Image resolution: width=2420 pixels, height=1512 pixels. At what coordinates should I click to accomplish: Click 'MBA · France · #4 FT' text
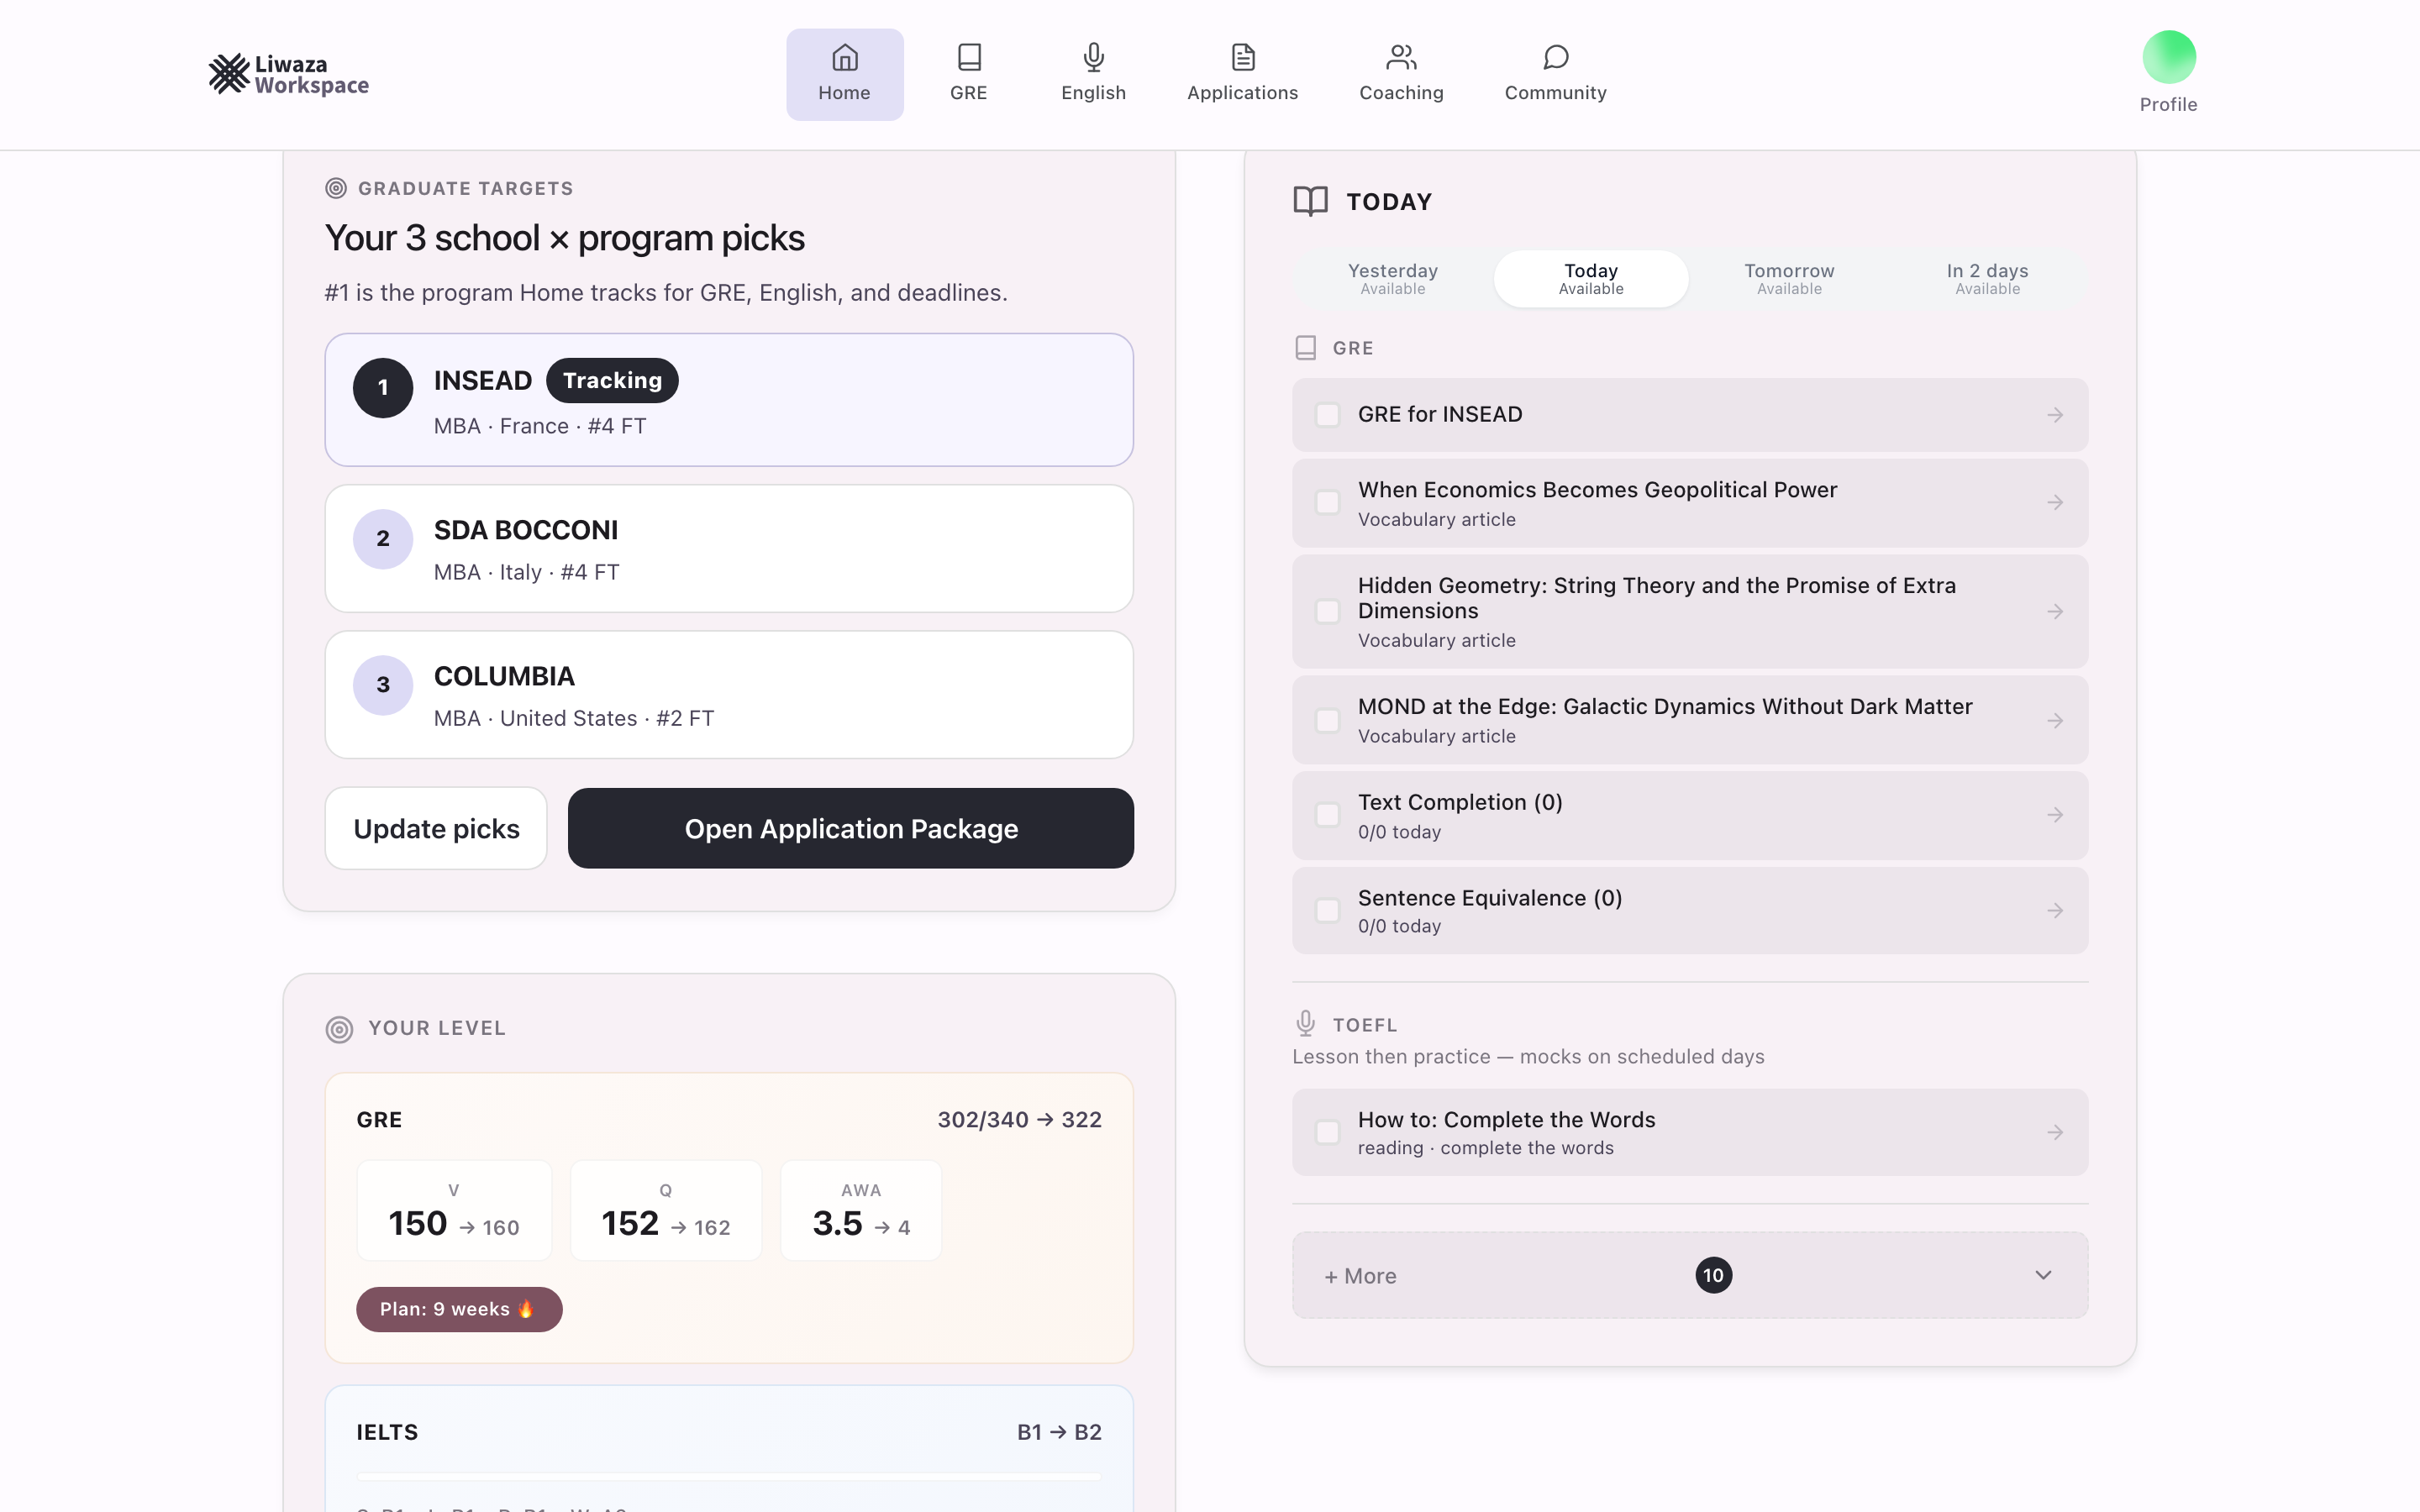(540, 426)
